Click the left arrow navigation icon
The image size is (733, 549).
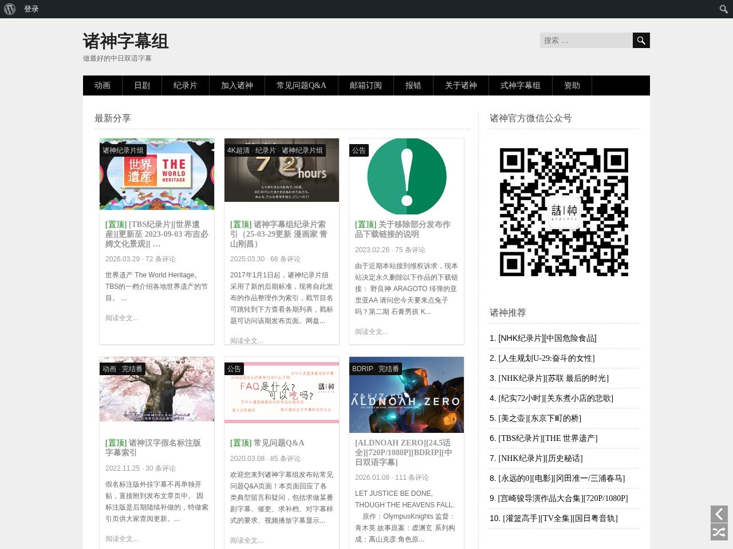pyautogui.click(x=719, y=514)
